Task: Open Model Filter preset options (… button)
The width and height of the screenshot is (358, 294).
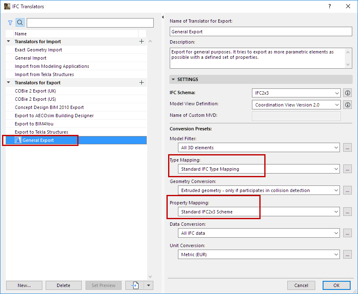Action: pos(348,148)
